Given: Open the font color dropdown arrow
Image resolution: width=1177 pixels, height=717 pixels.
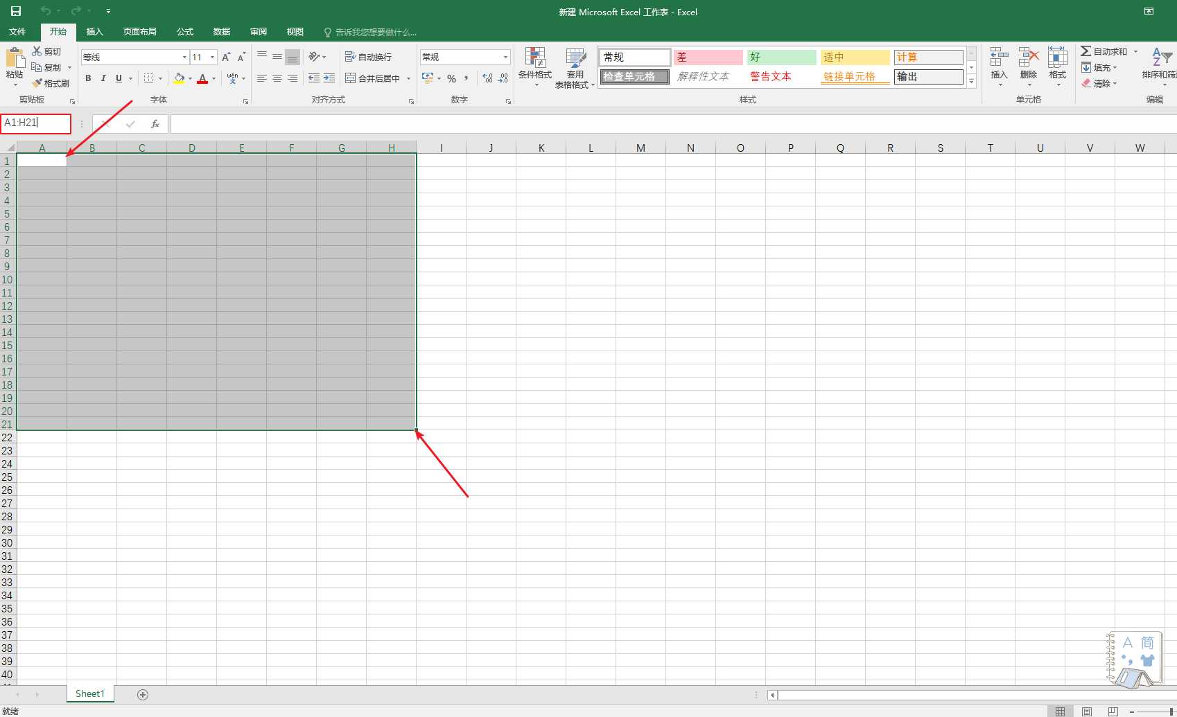Looking at the screenshot, I should 213,78.
